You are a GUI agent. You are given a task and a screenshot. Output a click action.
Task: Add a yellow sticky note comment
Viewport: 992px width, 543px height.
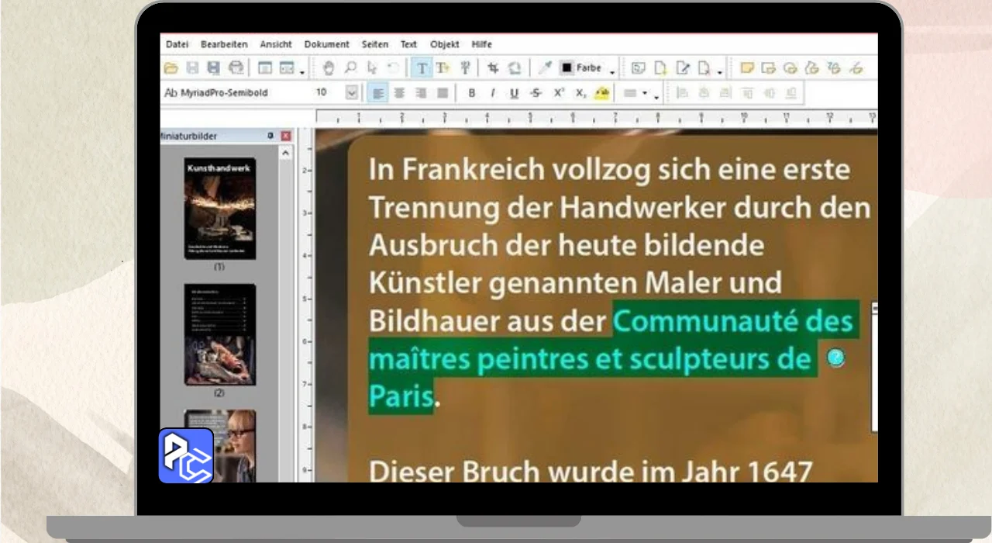coord(746,68)
